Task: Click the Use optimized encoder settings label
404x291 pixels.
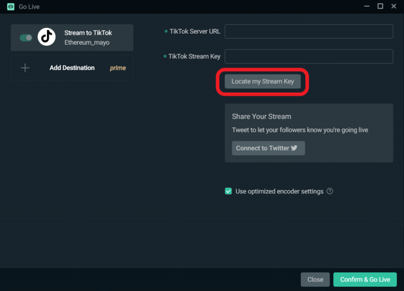Action: pyautogui.click(x=279, y=191)
